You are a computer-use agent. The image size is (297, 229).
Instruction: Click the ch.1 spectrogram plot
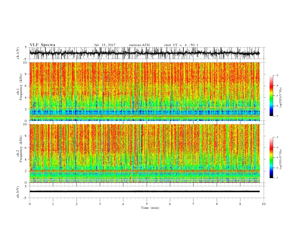point(145,91)
